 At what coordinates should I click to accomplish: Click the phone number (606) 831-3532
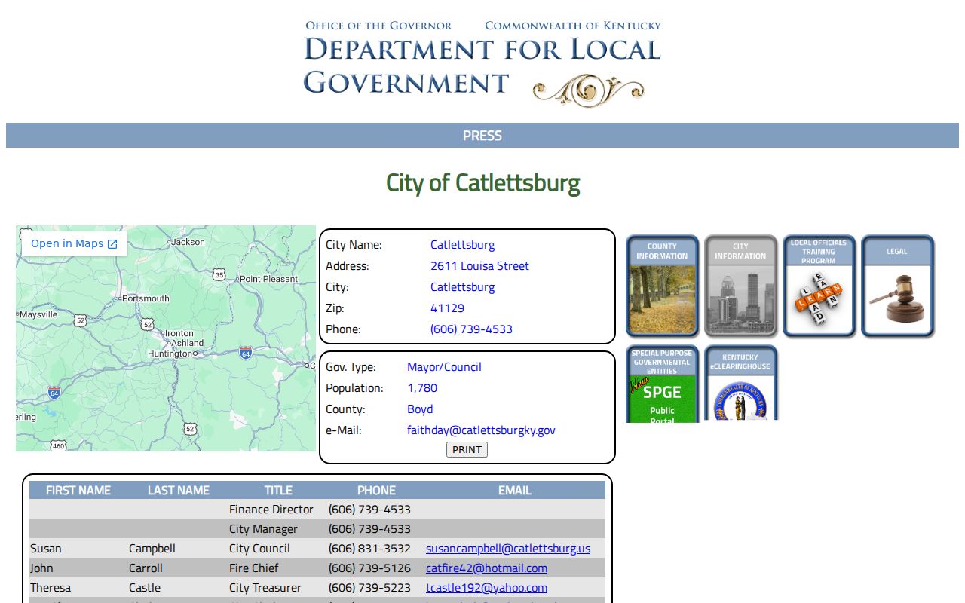[x=369, y=549]
